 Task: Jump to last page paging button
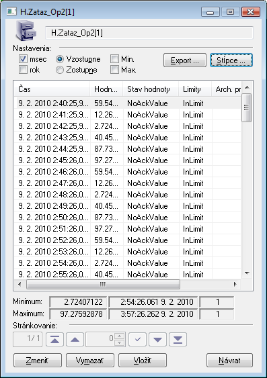[x=178, y=340]
